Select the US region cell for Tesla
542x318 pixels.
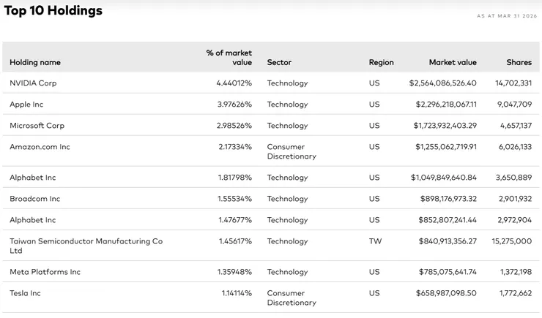(x=374, y=293)
